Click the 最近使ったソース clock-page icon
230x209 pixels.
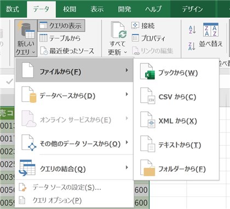[44, 51]
